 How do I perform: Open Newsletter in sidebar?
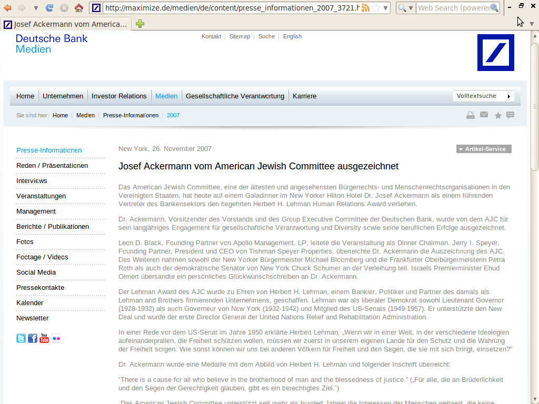[32, 318]
